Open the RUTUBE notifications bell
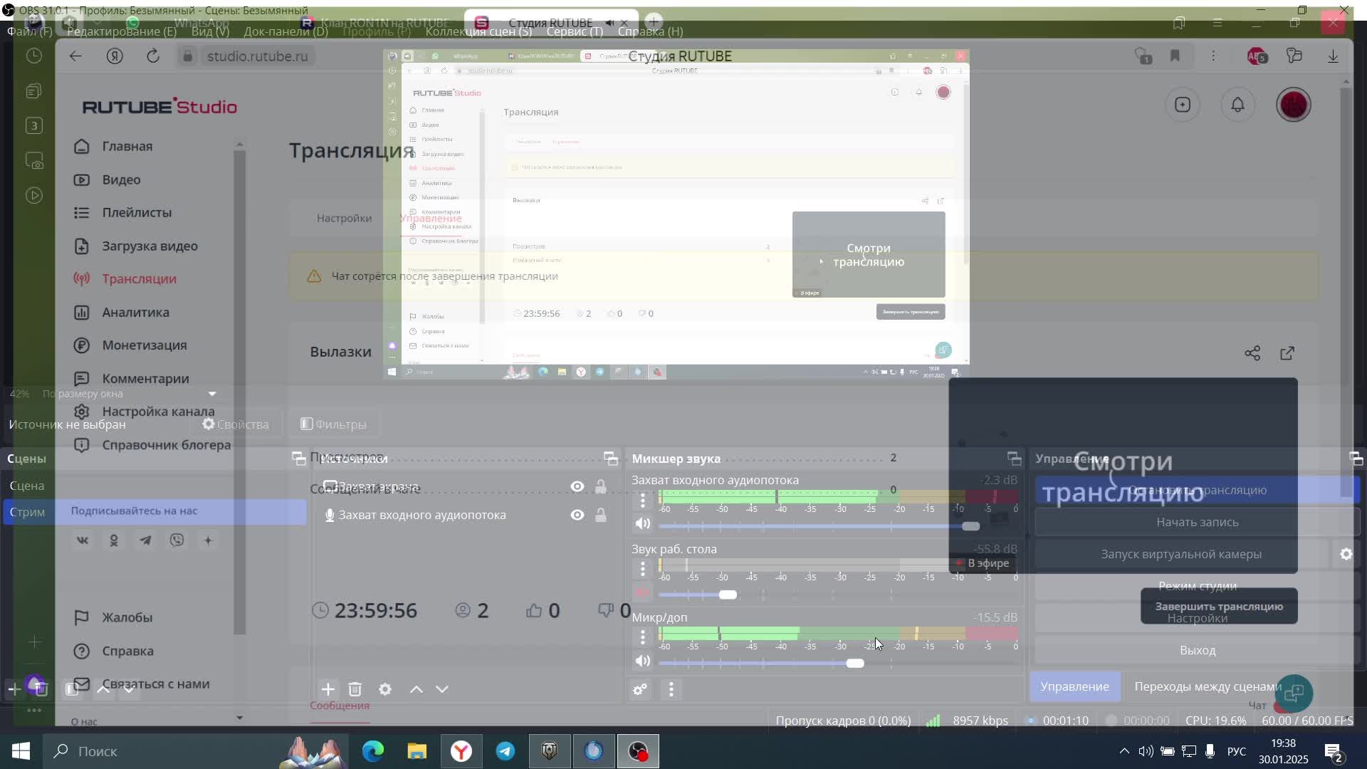 pos(1238,105)
